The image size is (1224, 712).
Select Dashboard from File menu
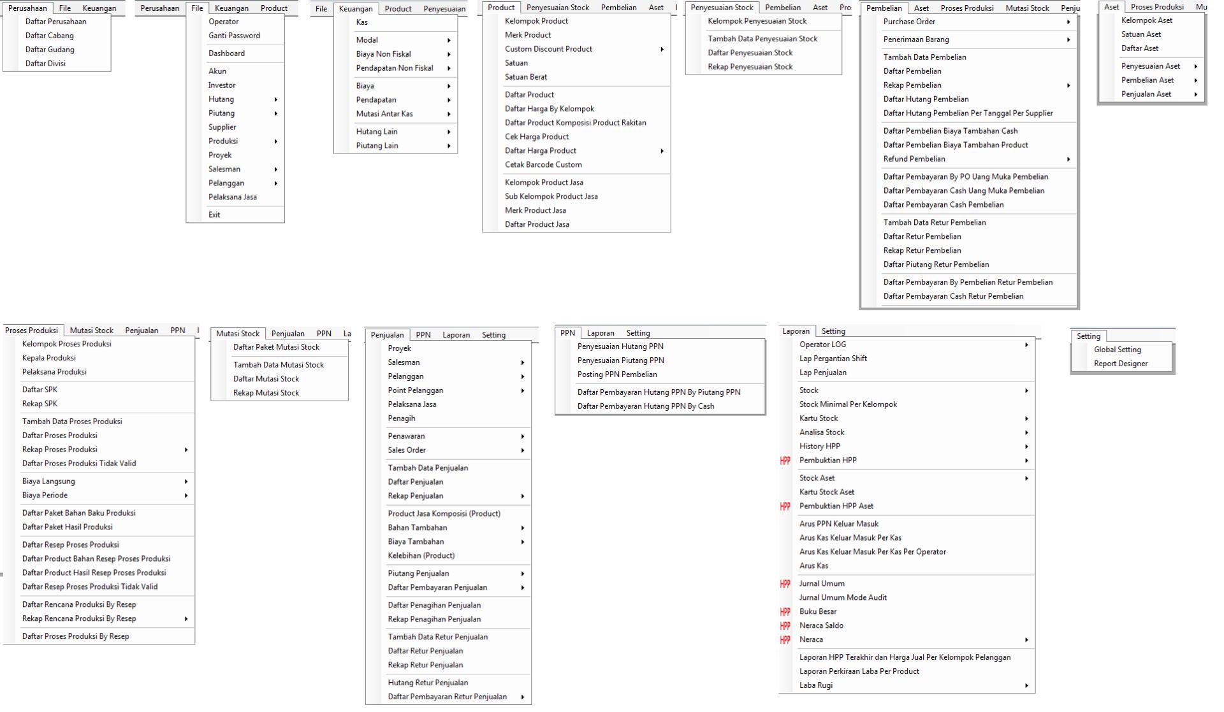(226, 53)
